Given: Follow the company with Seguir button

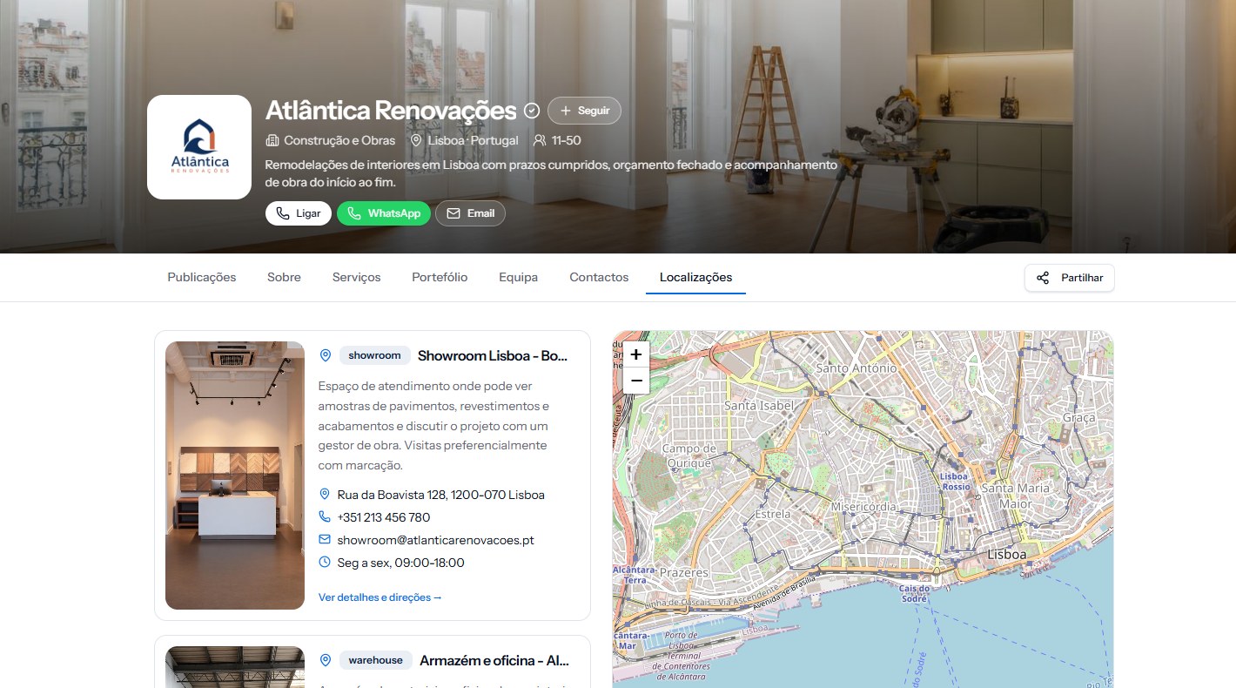Looking at the screenshot, I should [x=585, y=111].
